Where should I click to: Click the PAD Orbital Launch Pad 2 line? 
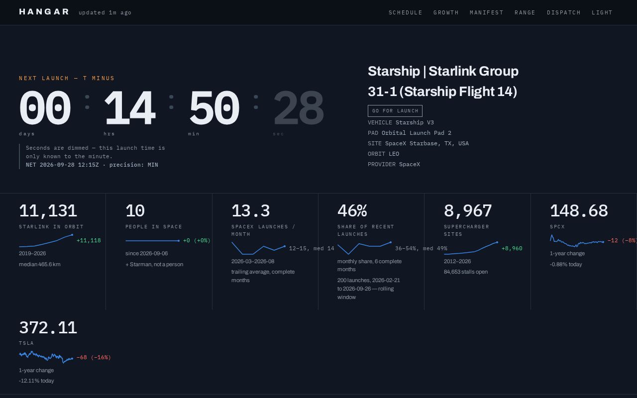click(x=410, y=133)
